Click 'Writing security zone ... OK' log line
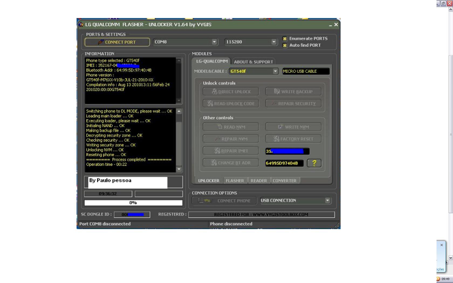The image size is (453, 283). tap(111, 145)
